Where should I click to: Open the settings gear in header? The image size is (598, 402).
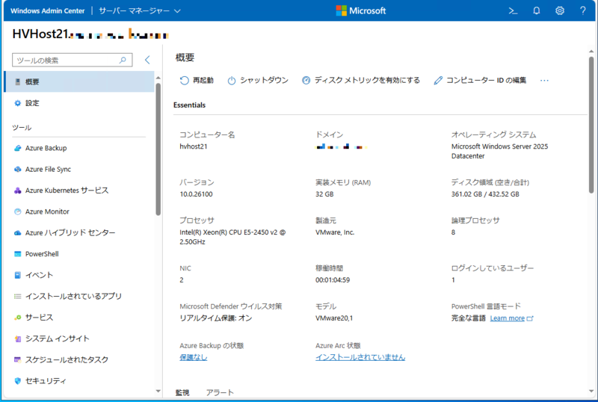click(x=559, y=10)
